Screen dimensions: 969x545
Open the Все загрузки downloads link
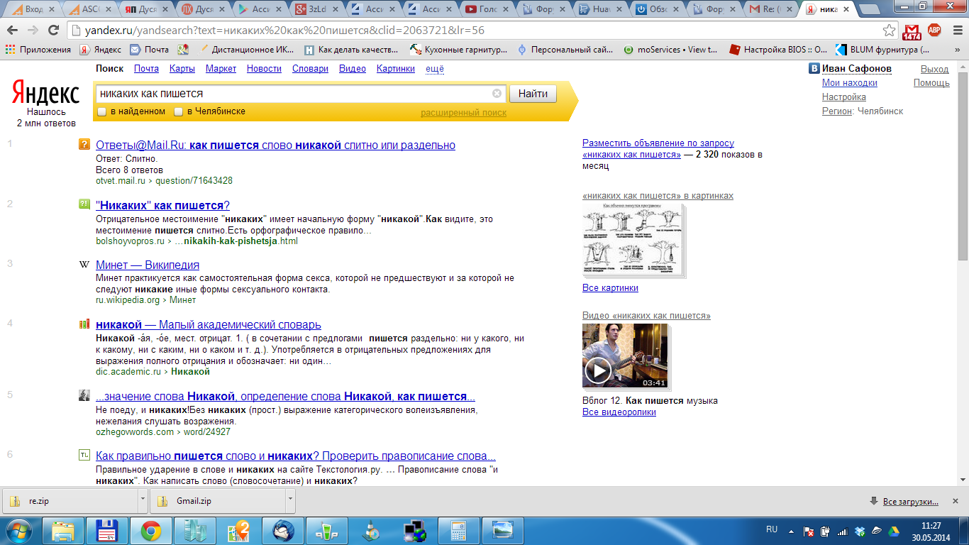911,502
